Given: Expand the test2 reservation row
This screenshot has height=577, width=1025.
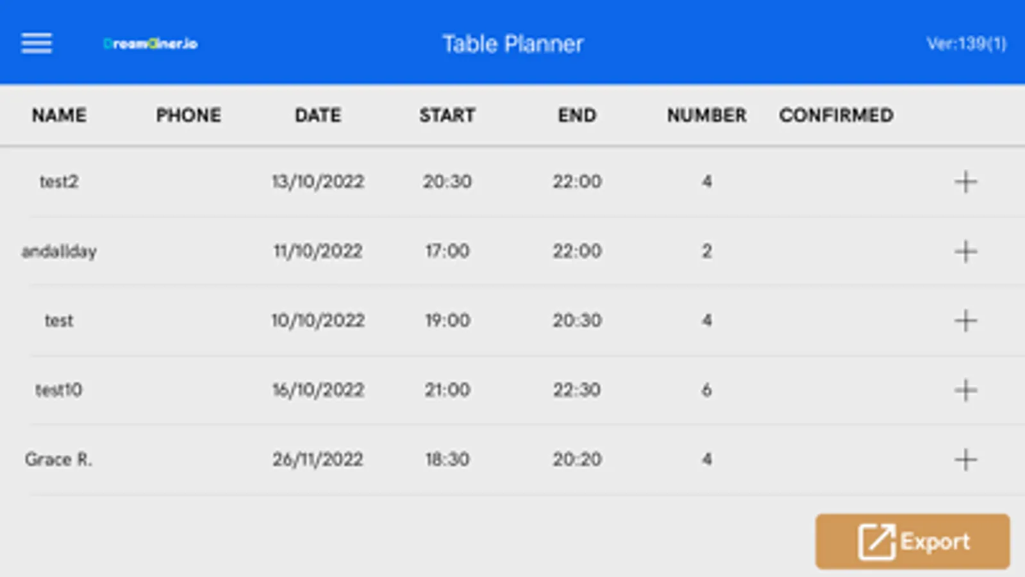Looking at the screenshot, I should (x=965, y=181).
